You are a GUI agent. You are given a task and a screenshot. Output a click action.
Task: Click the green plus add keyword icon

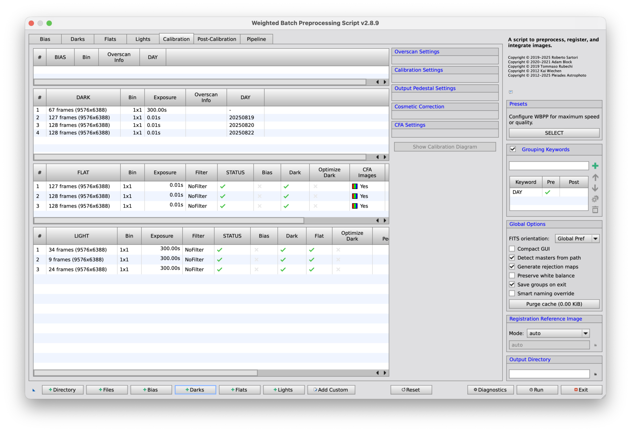[595, 166]
